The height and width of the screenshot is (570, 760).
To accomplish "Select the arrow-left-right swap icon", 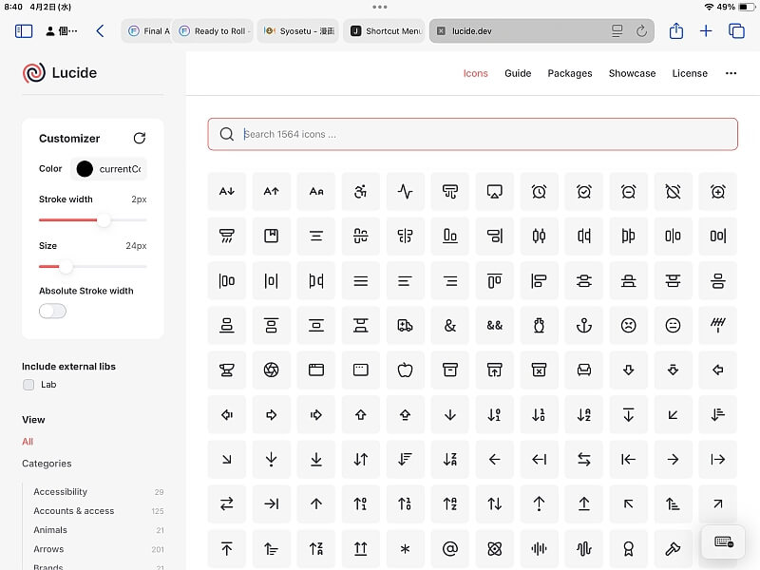I will coord(584,459).
